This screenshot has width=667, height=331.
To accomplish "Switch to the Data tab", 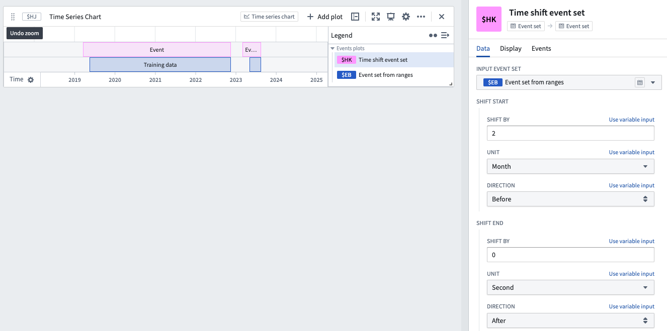I will click(483, 49).
